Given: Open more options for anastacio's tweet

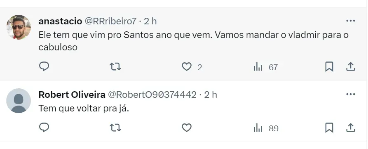Looking at the screenshot, I should pyautogui.click(x=351, y=21).
